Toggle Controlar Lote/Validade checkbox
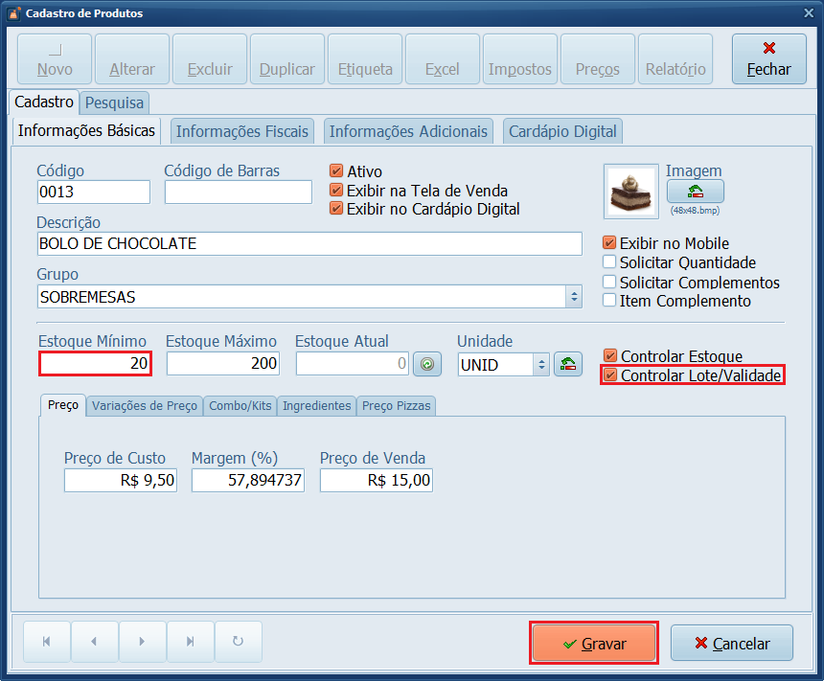 [x=610, y=376]
